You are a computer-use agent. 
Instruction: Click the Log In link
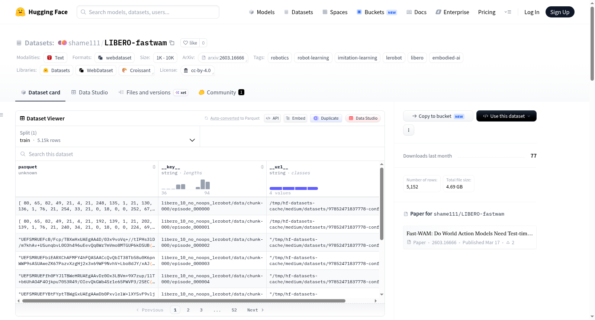pos(532,12)
